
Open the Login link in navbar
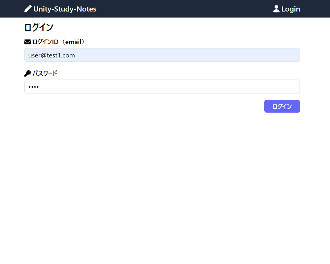[x=290, y=9]
